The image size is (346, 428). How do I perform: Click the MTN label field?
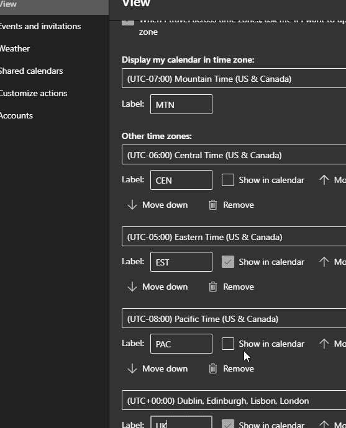(x=181, y=104)
